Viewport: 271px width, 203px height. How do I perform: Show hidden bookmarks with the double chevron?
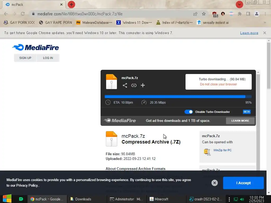tap(265, 23)
